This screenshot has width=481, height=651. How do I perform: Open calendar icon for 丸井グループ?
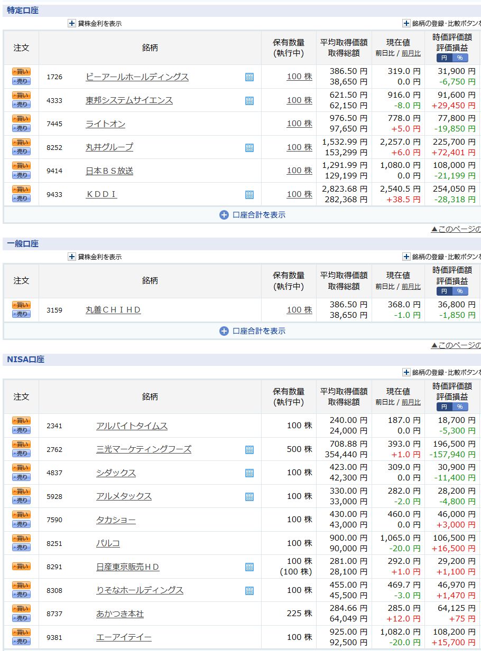249,148
